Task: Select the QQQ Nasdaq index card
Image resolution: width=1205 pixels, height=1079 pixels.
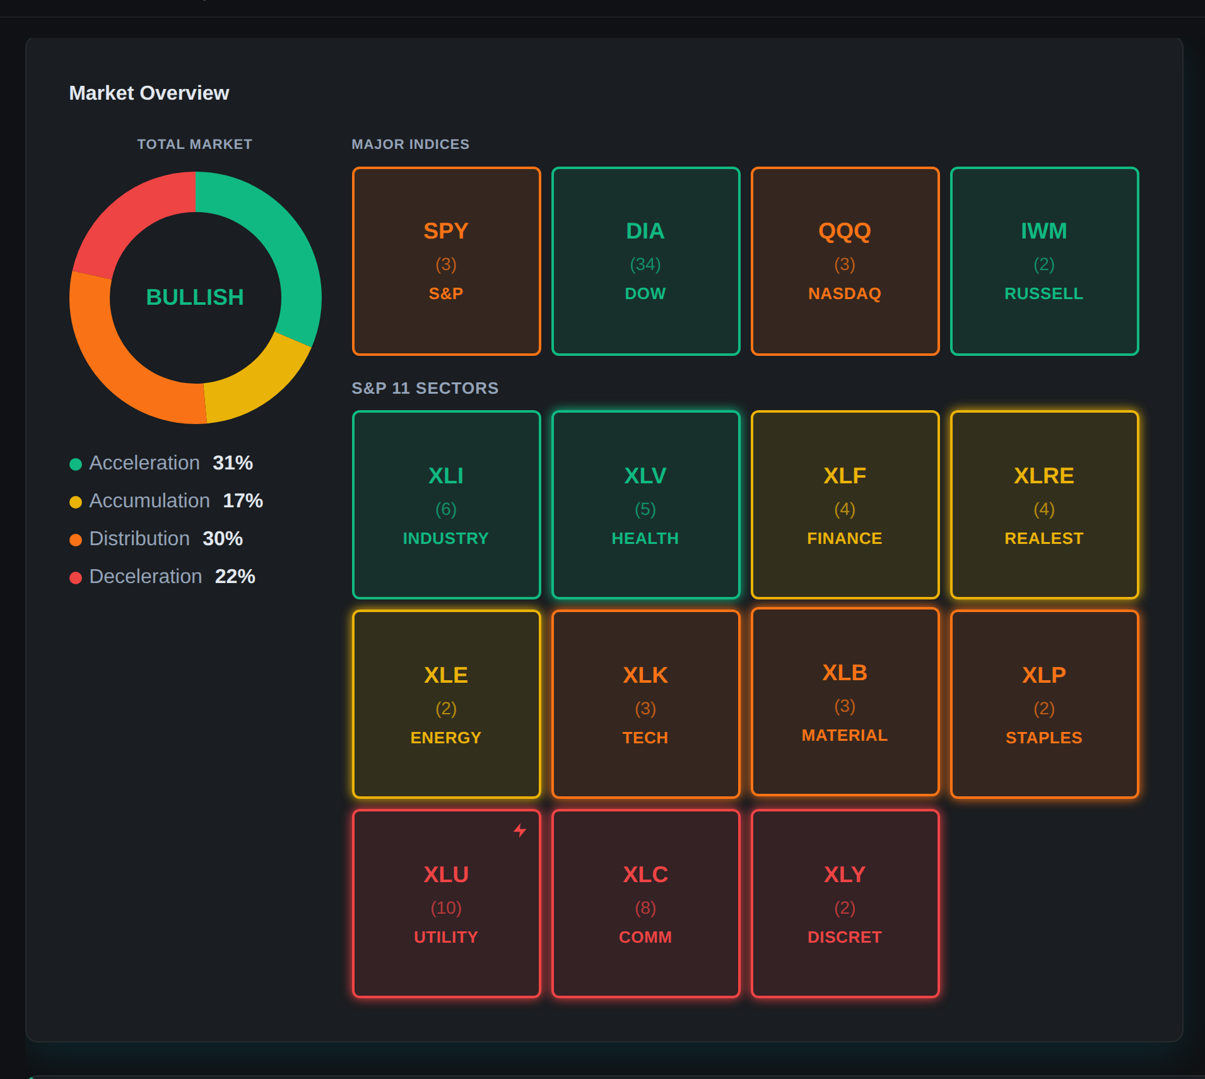Action: pyautogui.click(x=845, y=261)
